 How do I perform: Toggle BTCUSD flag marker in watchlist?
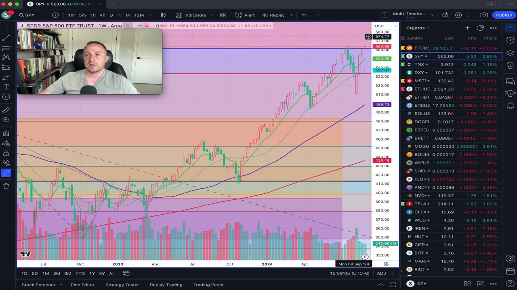(403, 48)
